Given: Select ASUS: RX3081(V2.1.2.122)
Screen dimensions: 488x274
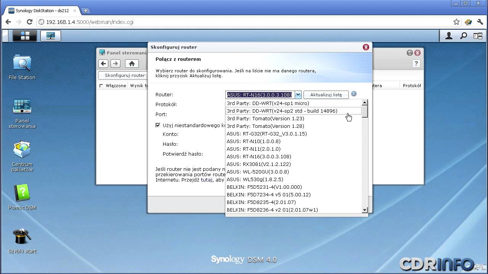Looking at the screenshot, I should pyautogui.click(x=293, y=164).
